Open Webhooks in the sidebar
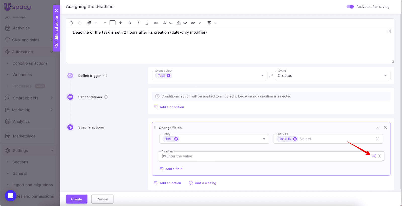The image size is (402, 206). tap(22, 75)
